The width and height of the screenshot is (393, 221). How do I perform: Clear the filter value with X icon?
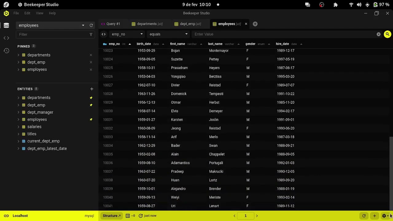click(379, 34)
